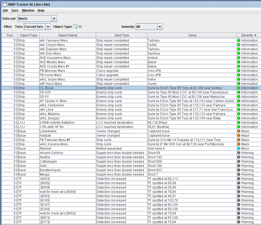Click green severity icon for xAK Yamayuri Maru
The image size is (261, 225).
[x=239, y=40]
